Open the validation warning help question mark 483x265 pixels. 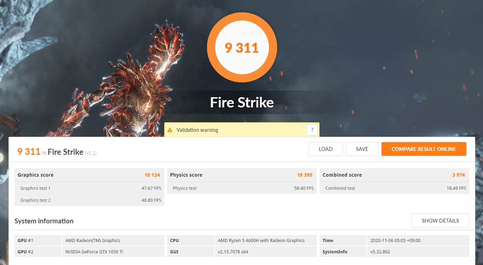[x=312, y=130]
